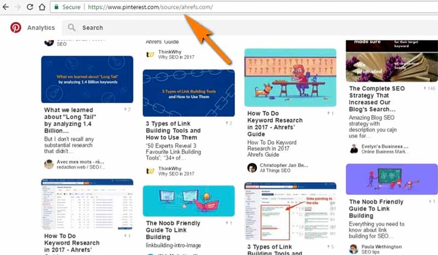Open the Analytics menu
The width and height of the screenshot is (438, 255).
[x=41, y=28]
